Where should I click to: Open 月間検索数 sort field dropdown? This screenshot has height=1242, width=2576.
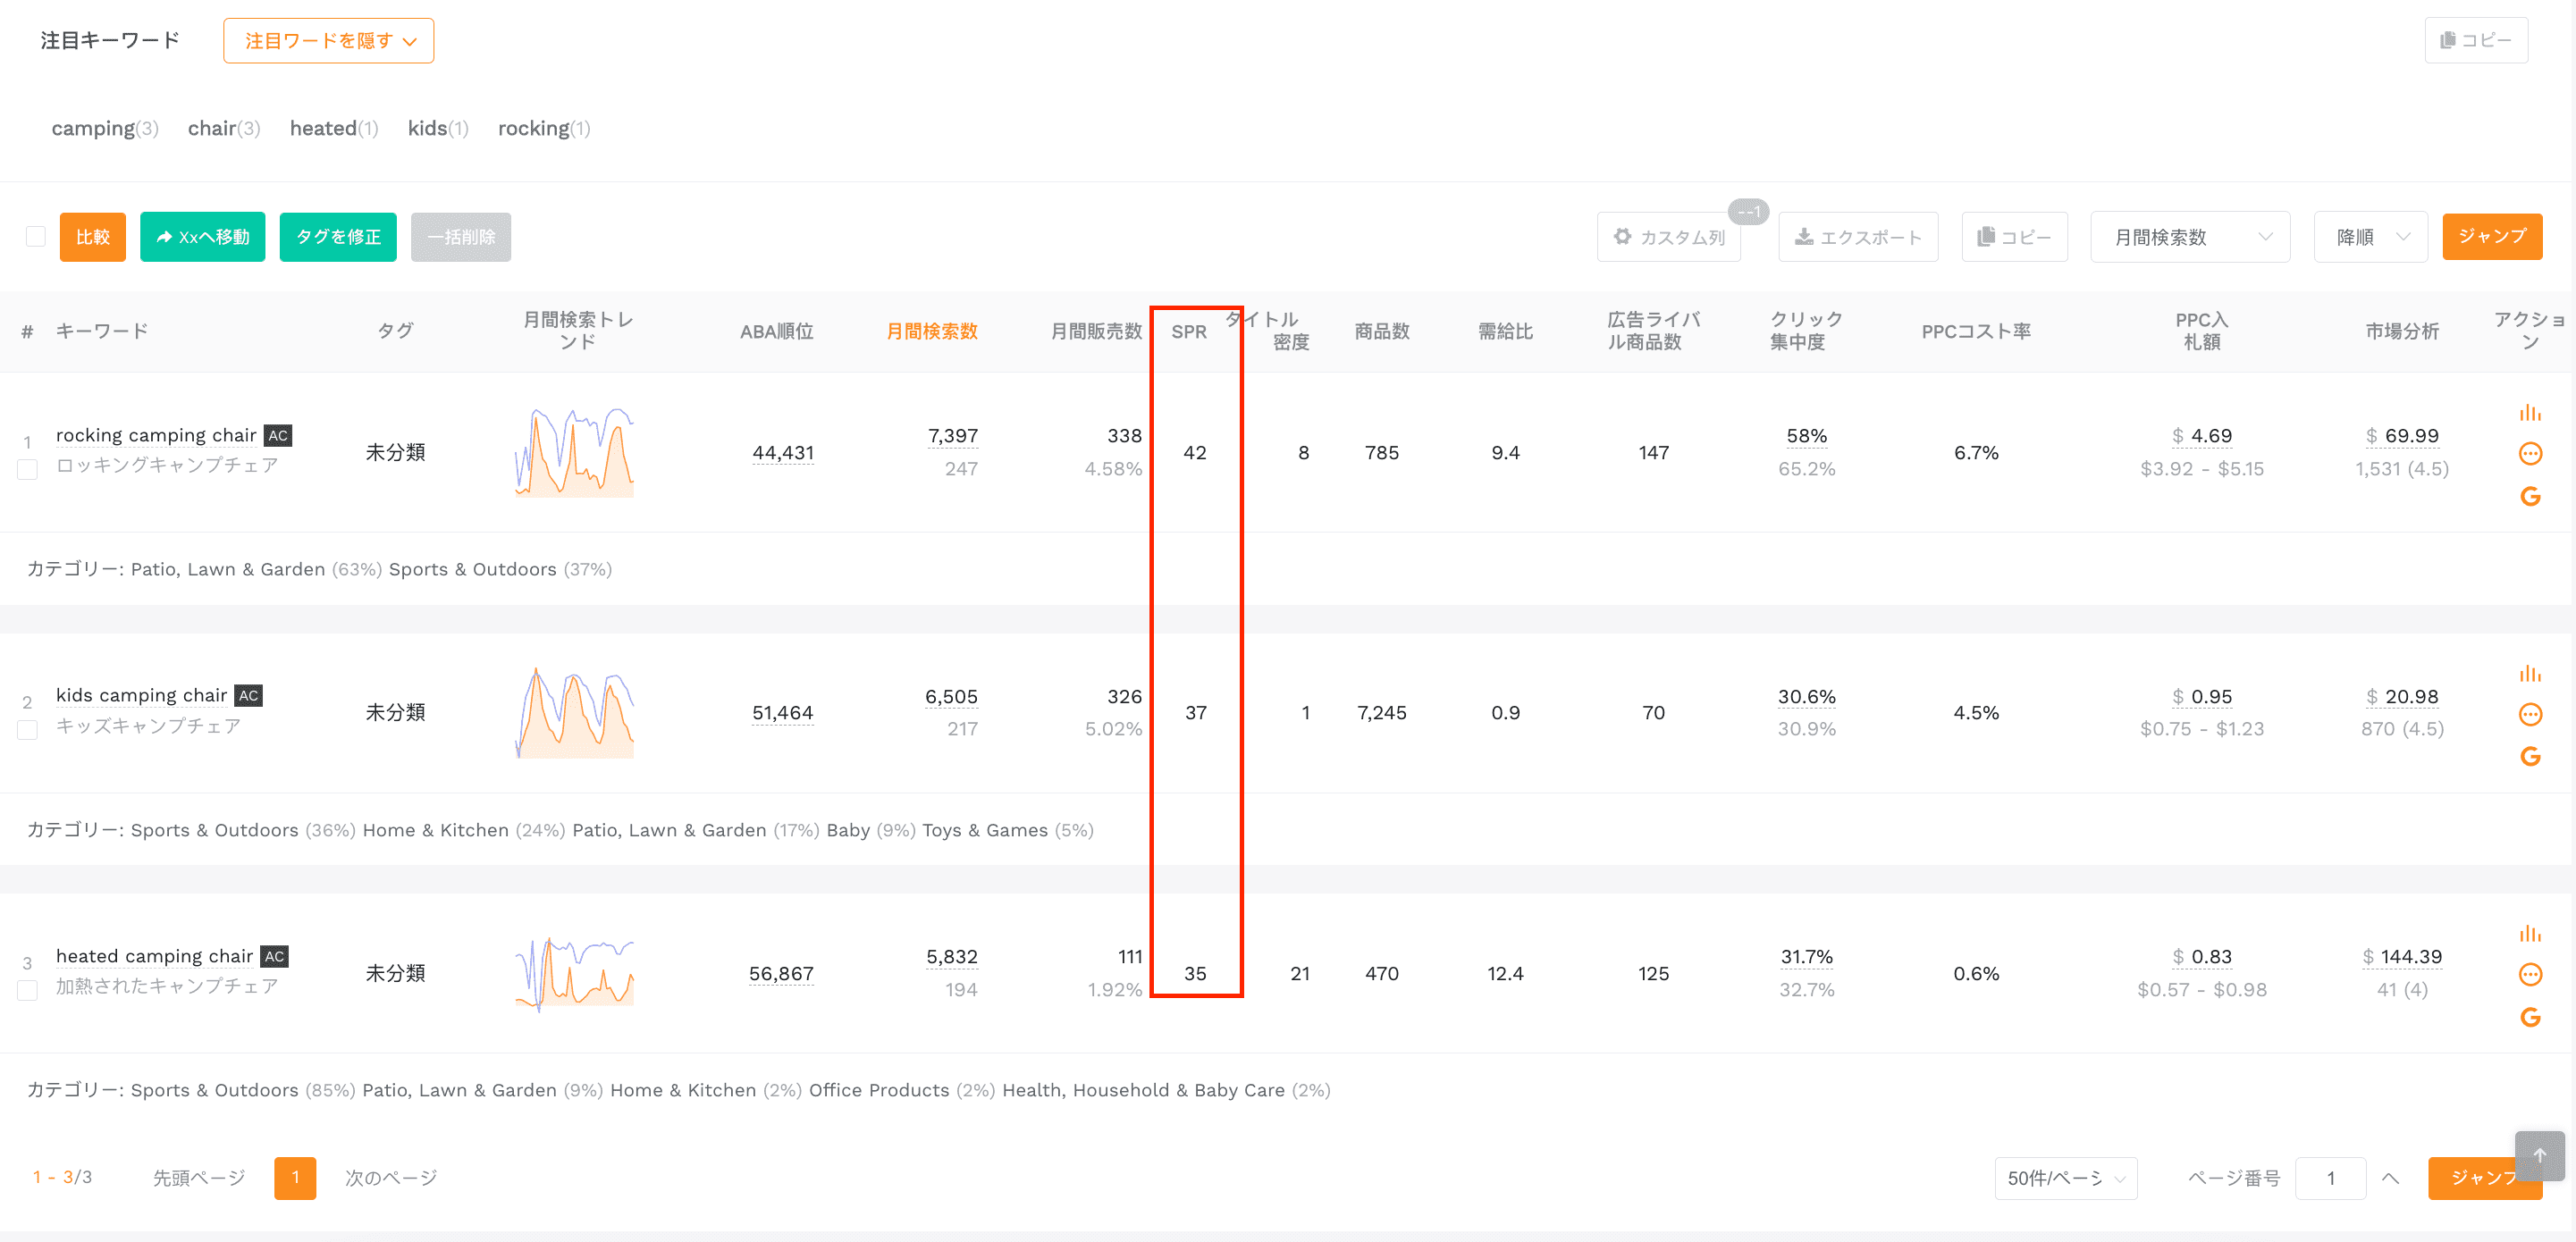point(2190,237)
